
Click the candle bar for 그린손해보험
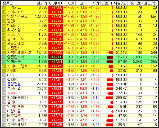(x=109, y=125)
